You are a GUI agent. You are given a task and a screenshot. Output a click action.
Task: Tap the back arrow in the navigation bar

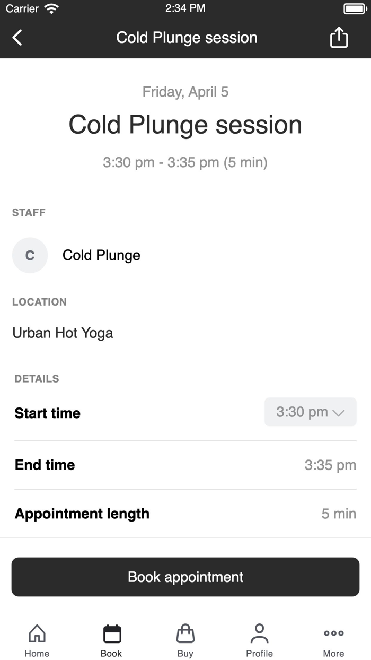(x=16, y=37)
